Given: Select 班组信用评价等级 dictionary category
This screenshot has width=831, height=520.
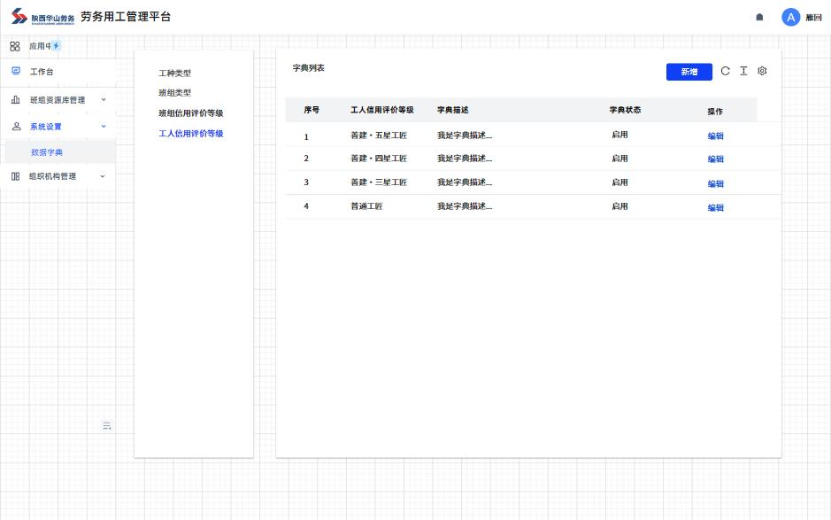Looking at the screenshot, I should click(x=190, y=113).
